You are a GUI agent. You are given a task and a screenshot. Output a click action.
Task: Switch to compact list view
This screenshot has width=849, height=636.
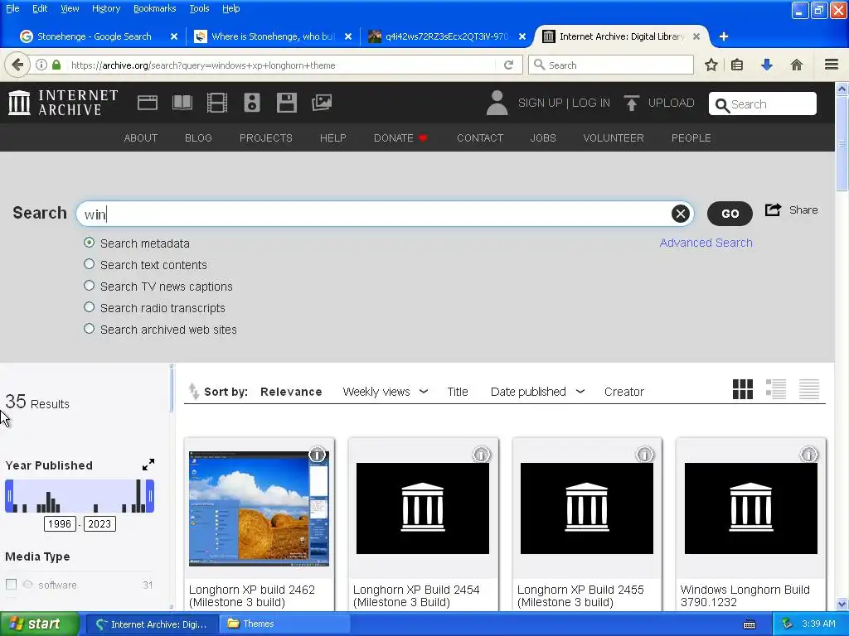coord(809,389)
